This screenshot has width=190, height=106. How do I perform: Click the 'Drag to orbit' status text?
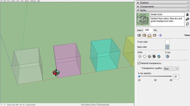click(x=21, y=105)
